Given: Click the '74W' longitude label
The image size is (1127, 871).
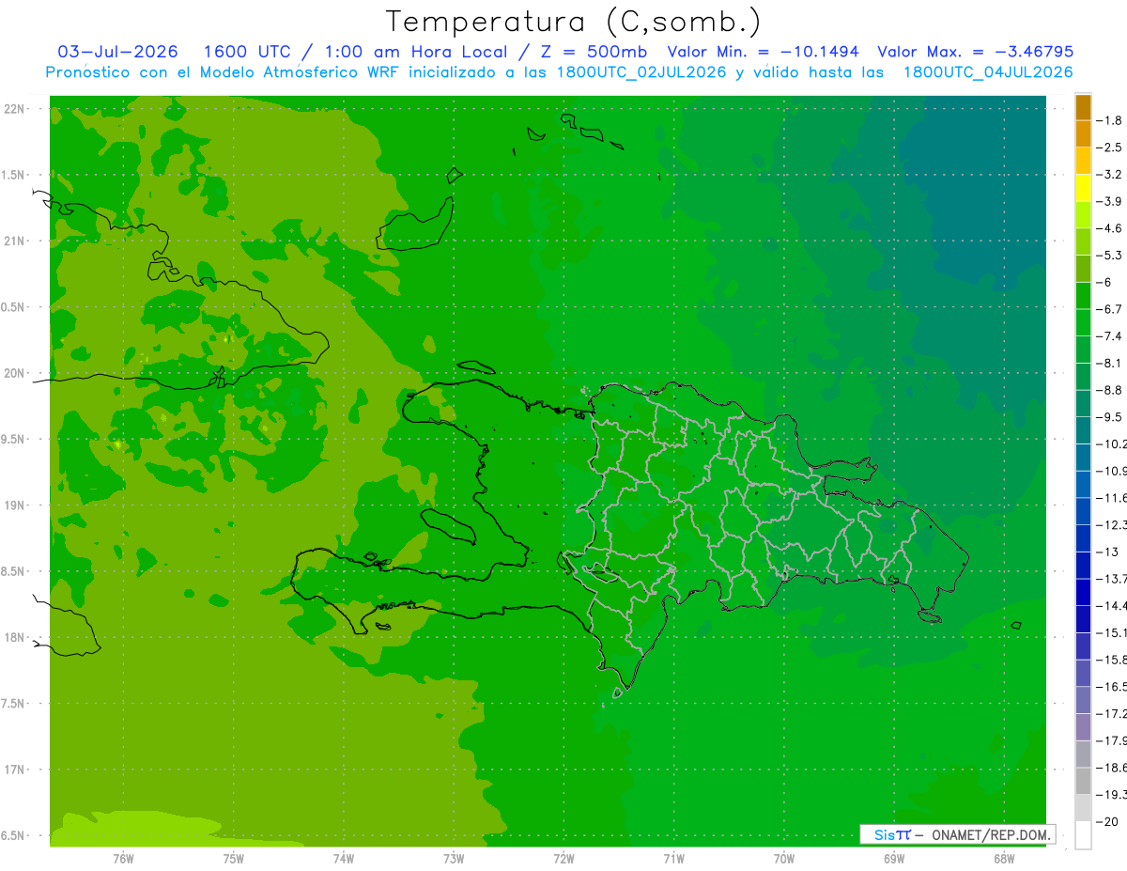Looking at the screenshot, I should (x=344, y=858).
